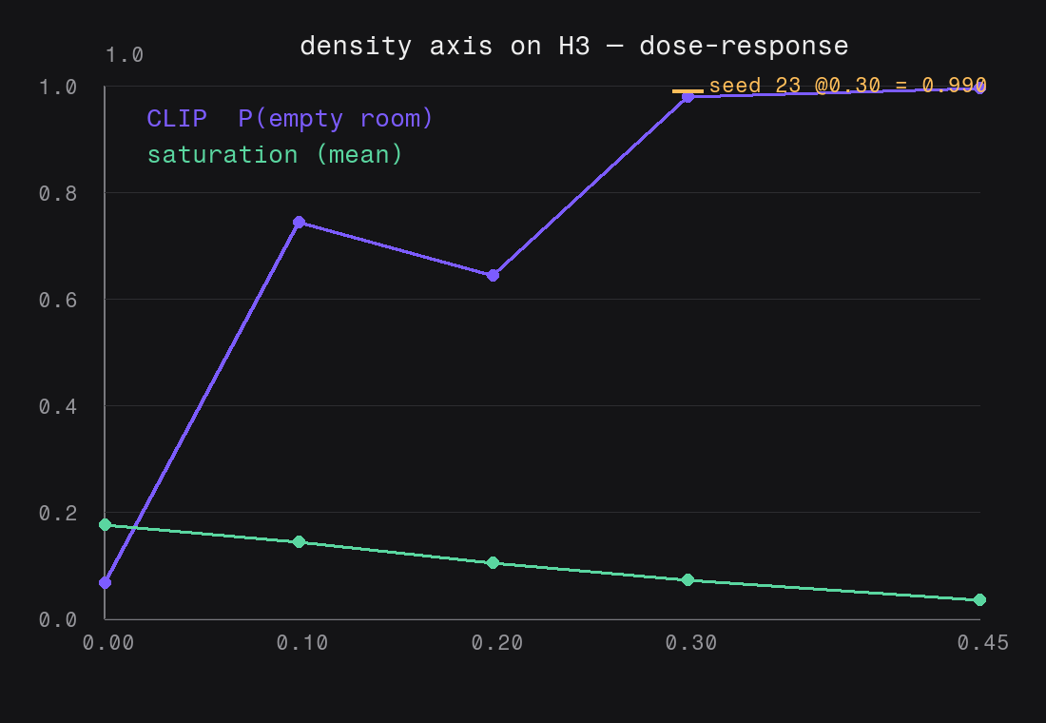This screenshot has width=1046, height=723.
Task: Click the purple data point at x 0.20
Action: [x=493, y=275]
